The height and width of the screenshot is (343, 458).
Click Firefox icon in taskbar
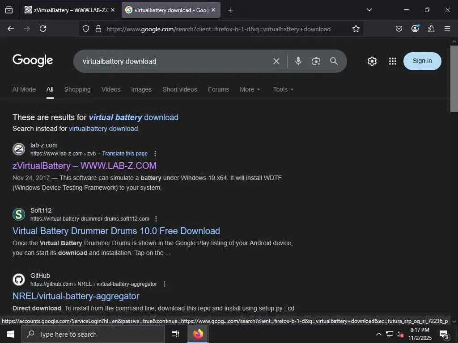click(x=198, y=334)
